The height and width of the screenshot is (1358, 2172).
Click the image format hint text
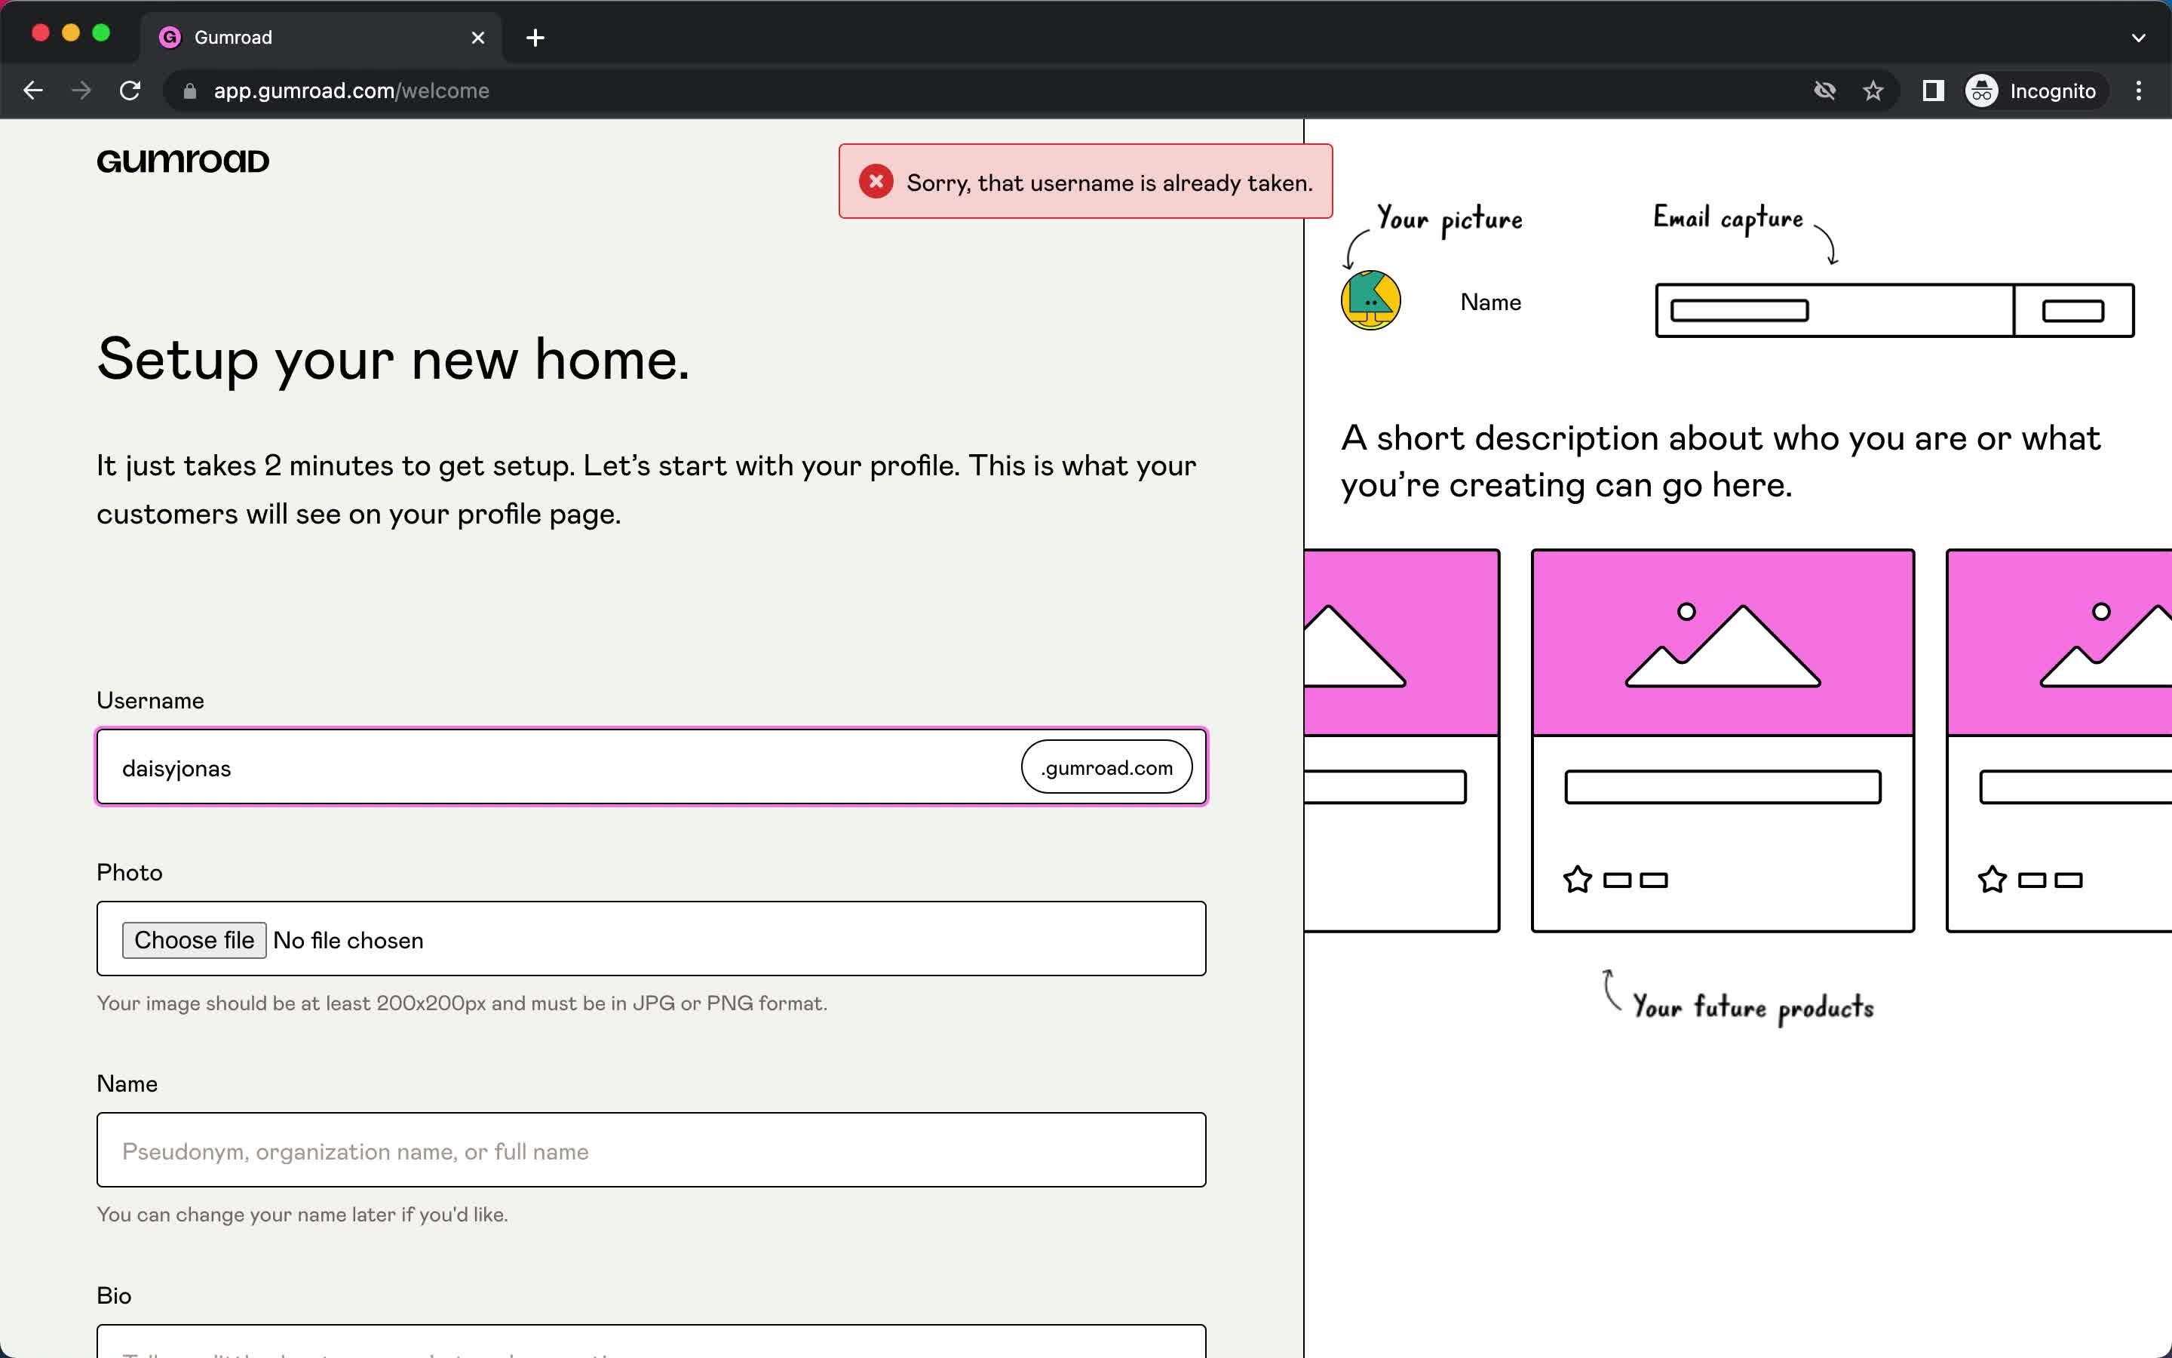point(462,1003)
